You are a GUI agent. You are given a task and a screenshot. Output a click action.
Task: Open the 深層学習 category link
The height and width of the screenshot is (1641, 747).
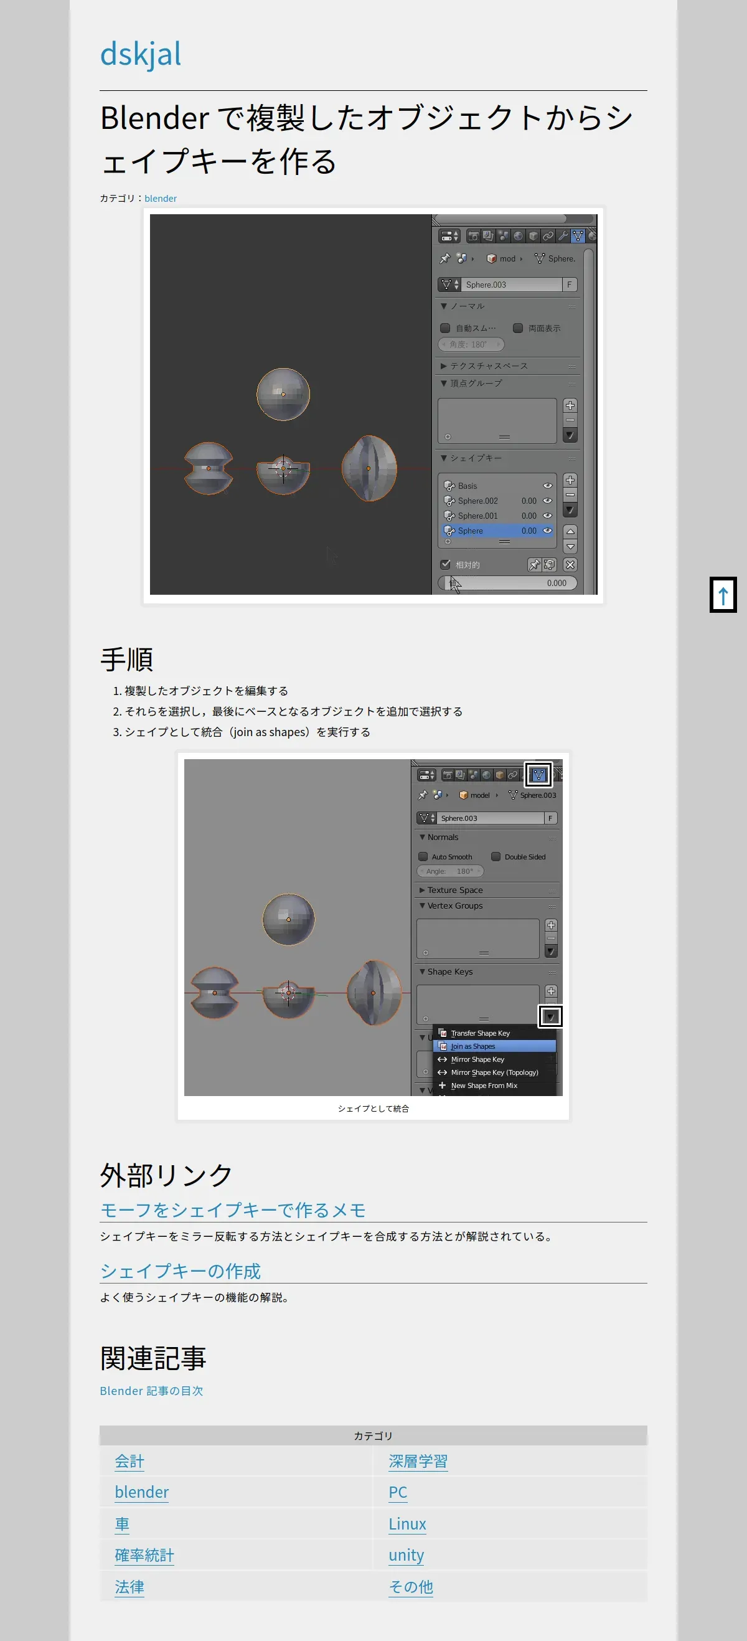click(418, 1462)
